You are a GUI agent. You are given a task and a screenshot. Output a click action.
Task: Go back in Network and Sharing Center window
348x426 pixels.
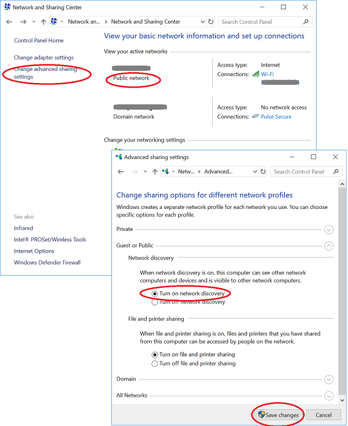tap(9, 21)
